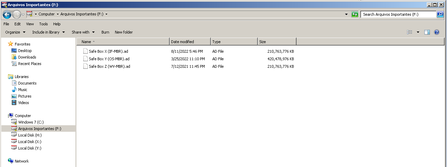Go back with the Back arrow button
This screenshot has width=447, height=167.
tap(7, 14)
